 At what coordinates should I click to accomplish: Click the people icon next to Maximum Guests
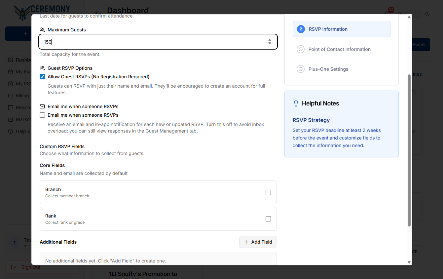click(42, 30)
